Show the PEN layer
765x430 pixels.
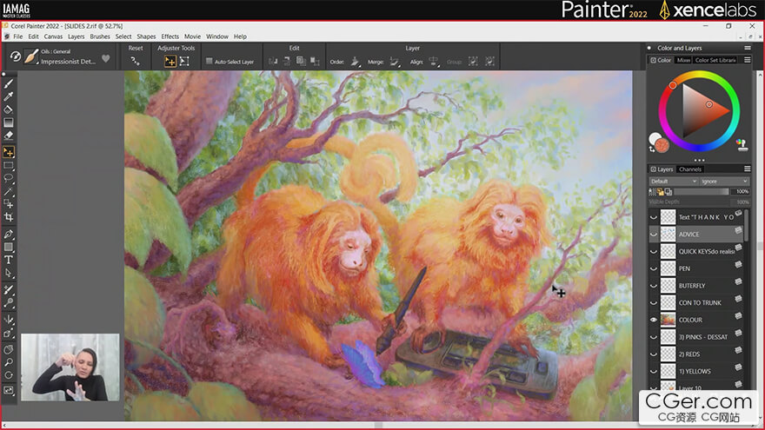(654, 268)
